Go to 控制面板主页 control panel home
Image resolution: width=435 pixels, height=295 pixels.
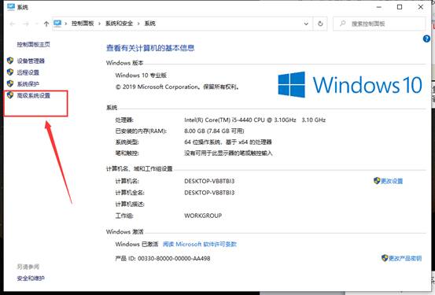click(x=34, y=44)
